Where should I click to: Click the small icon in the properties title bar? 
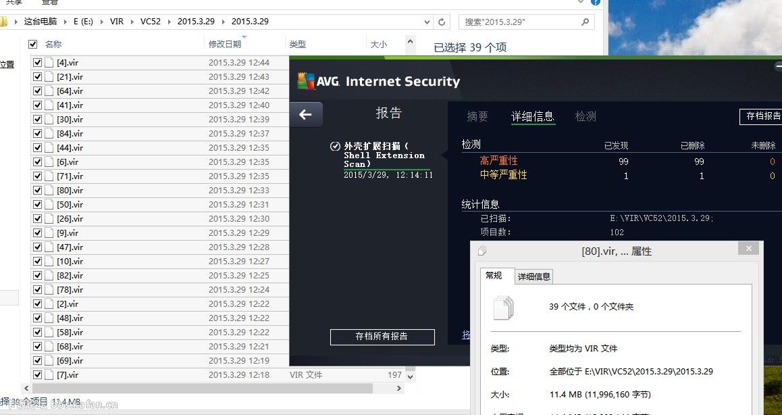[x=481, y=251]
